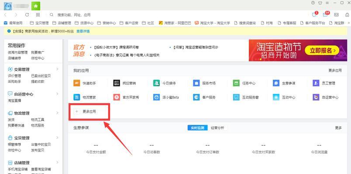Image resolution: width=351 pixels, height=174 pixels.
Task: Switch to 经营分析 tab
Action: click(x=217, y=128)
